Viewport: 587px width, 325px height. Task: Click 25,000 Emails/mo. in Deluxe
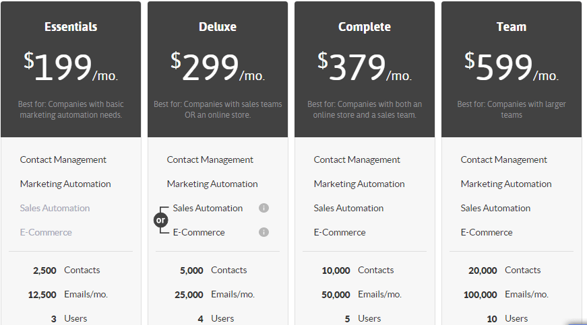[x=214, y=294]
